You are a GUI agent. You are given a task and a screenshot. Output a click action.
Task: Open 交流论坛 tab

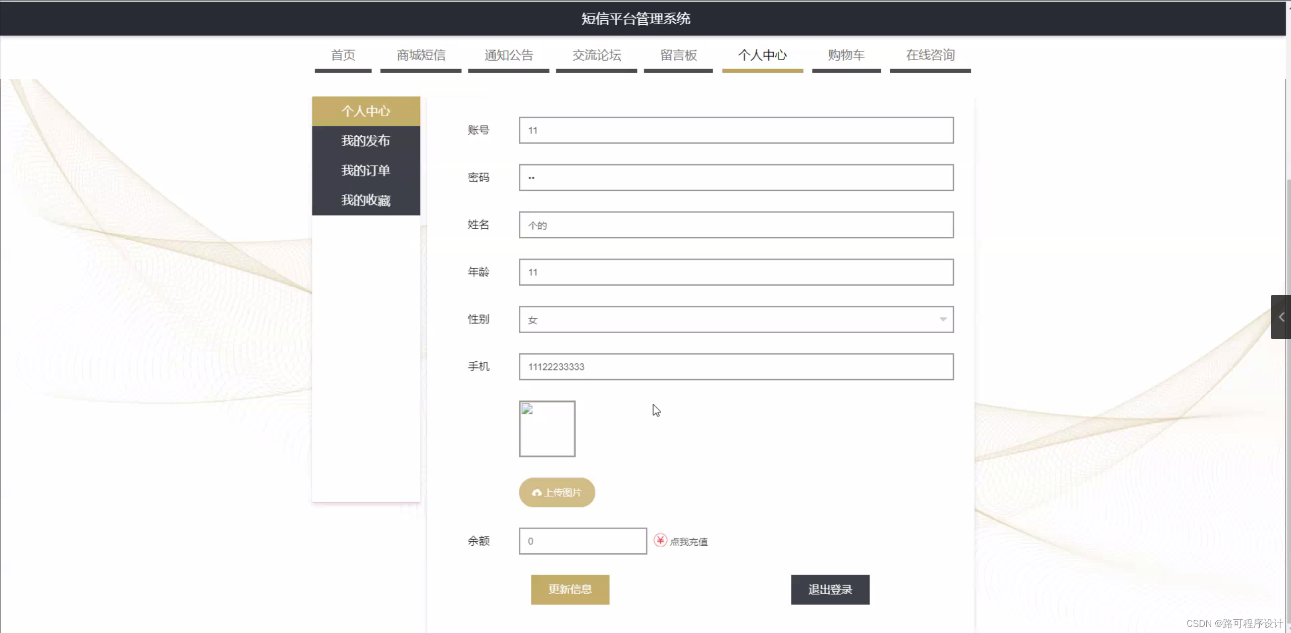596,55
